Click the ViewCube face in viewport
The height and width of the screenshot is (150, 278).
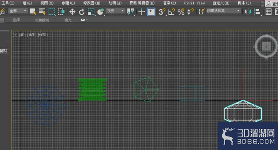click(266, 46)
